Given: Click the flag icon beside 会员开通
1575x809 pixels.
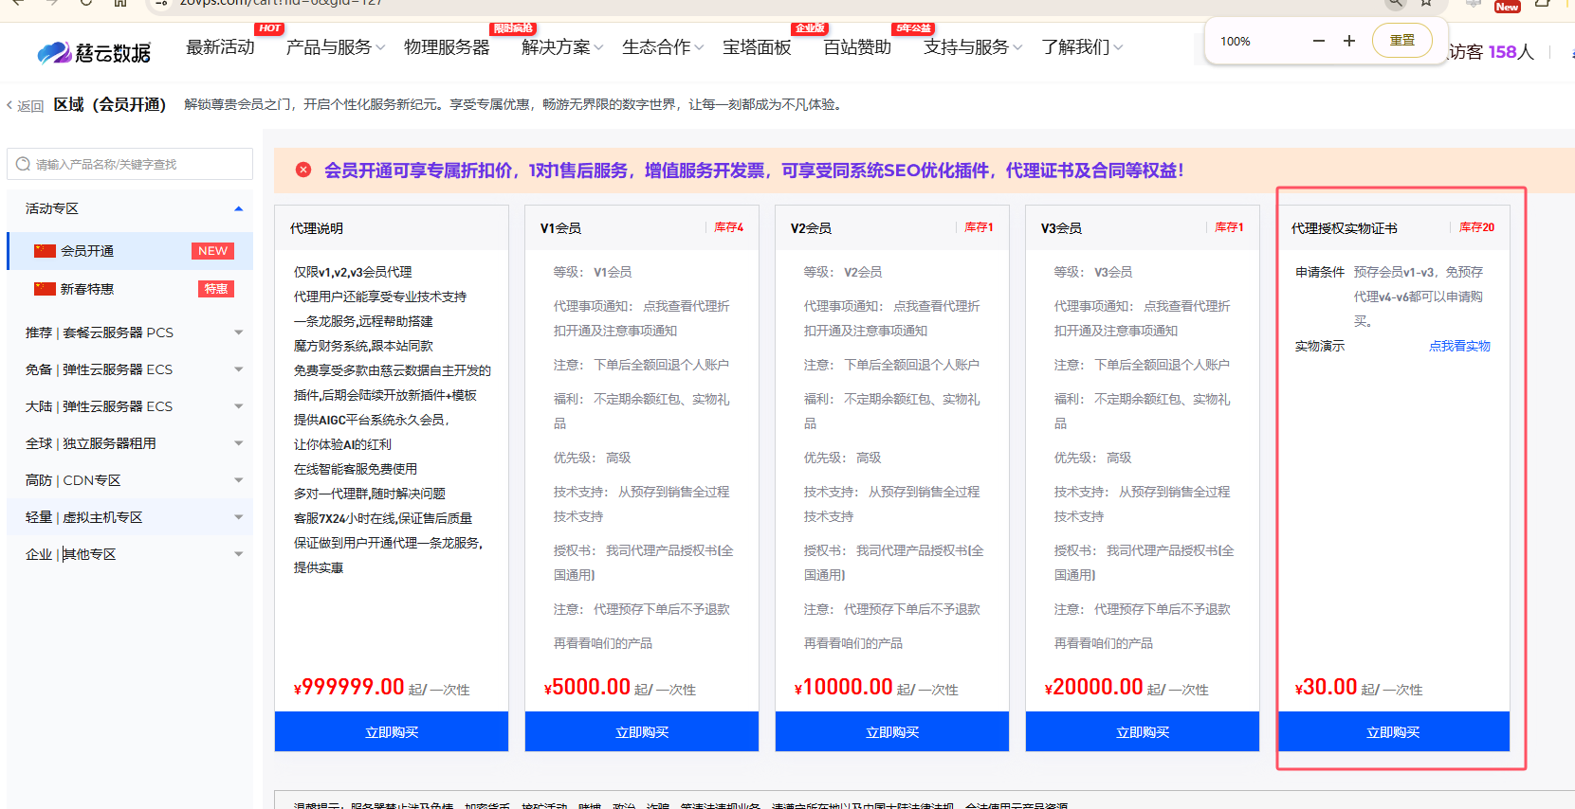Looking at the screenshot, I should click(45, 251).
